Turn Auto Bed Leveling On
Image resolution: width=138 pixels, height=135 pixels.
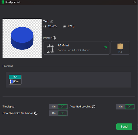tap(121, 107)
